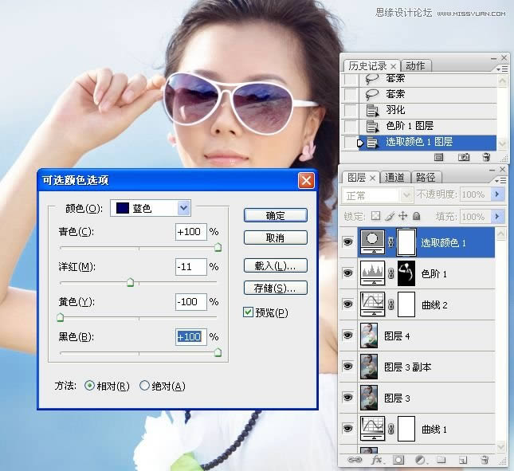Open the 颜色 color dropdown showing 蓝色
The height and width of the screenshot is (471, 514).
151,208
